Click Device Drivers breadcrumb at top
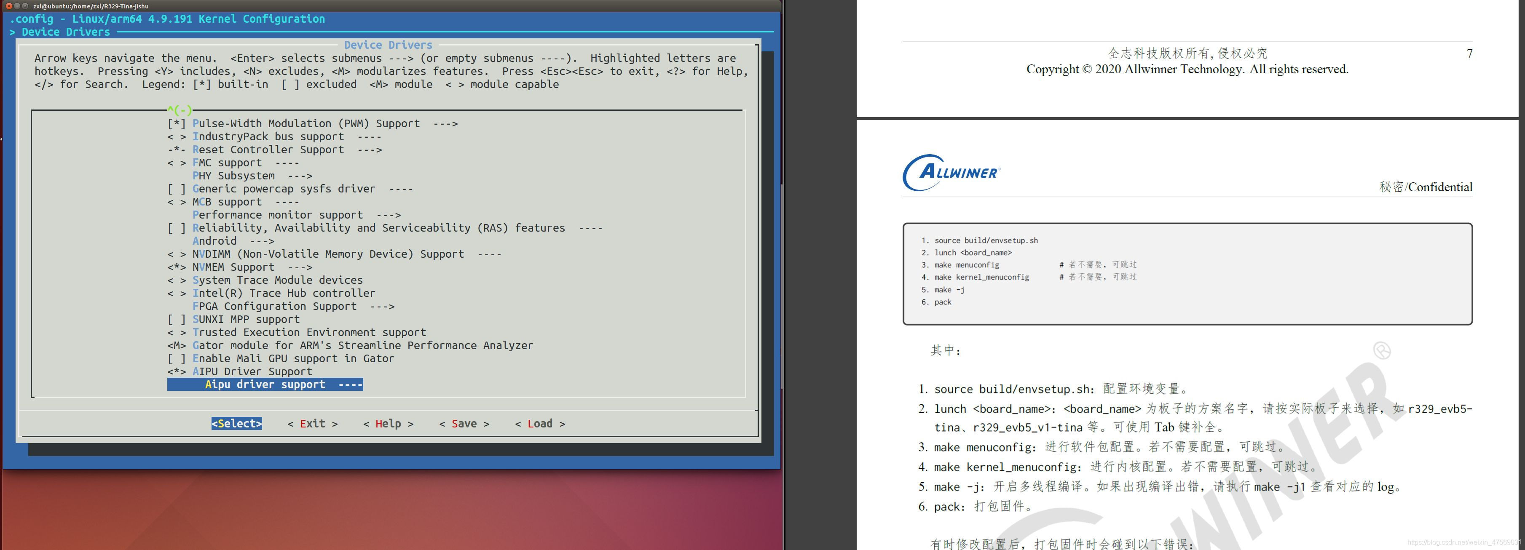This screenshot has height=550, width=1525. click(66, 32)
